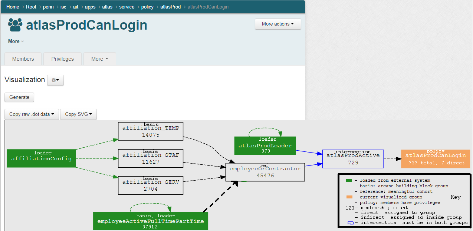The height and width of the screenshot is (231, 473).
Task: Go to Home in the breadcrumb
Action: point(13,7)
